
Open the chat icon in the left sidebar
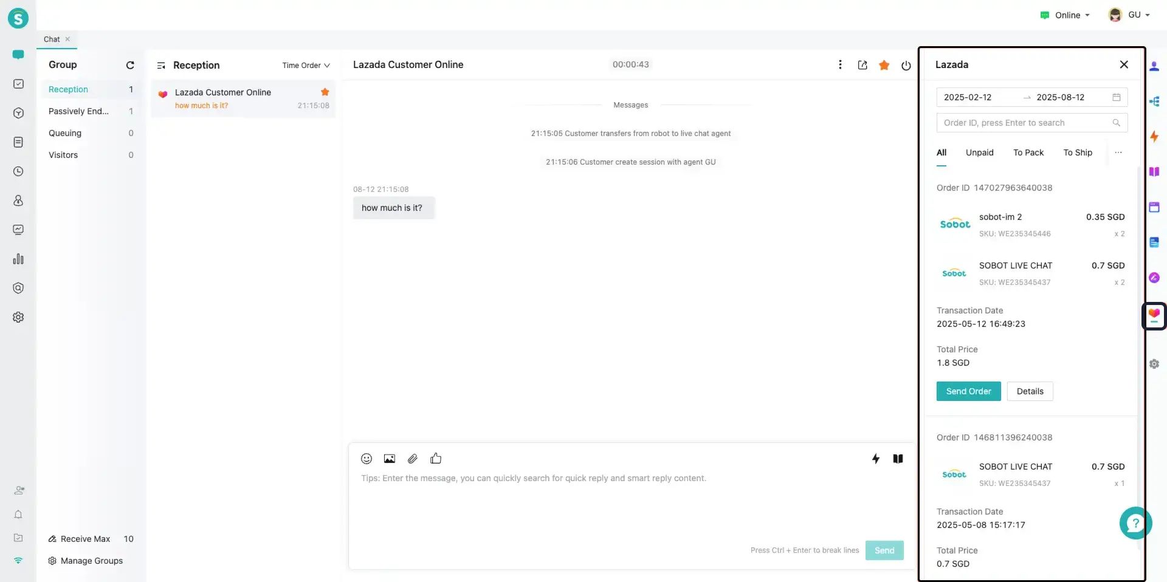click(x=18, y=55)
